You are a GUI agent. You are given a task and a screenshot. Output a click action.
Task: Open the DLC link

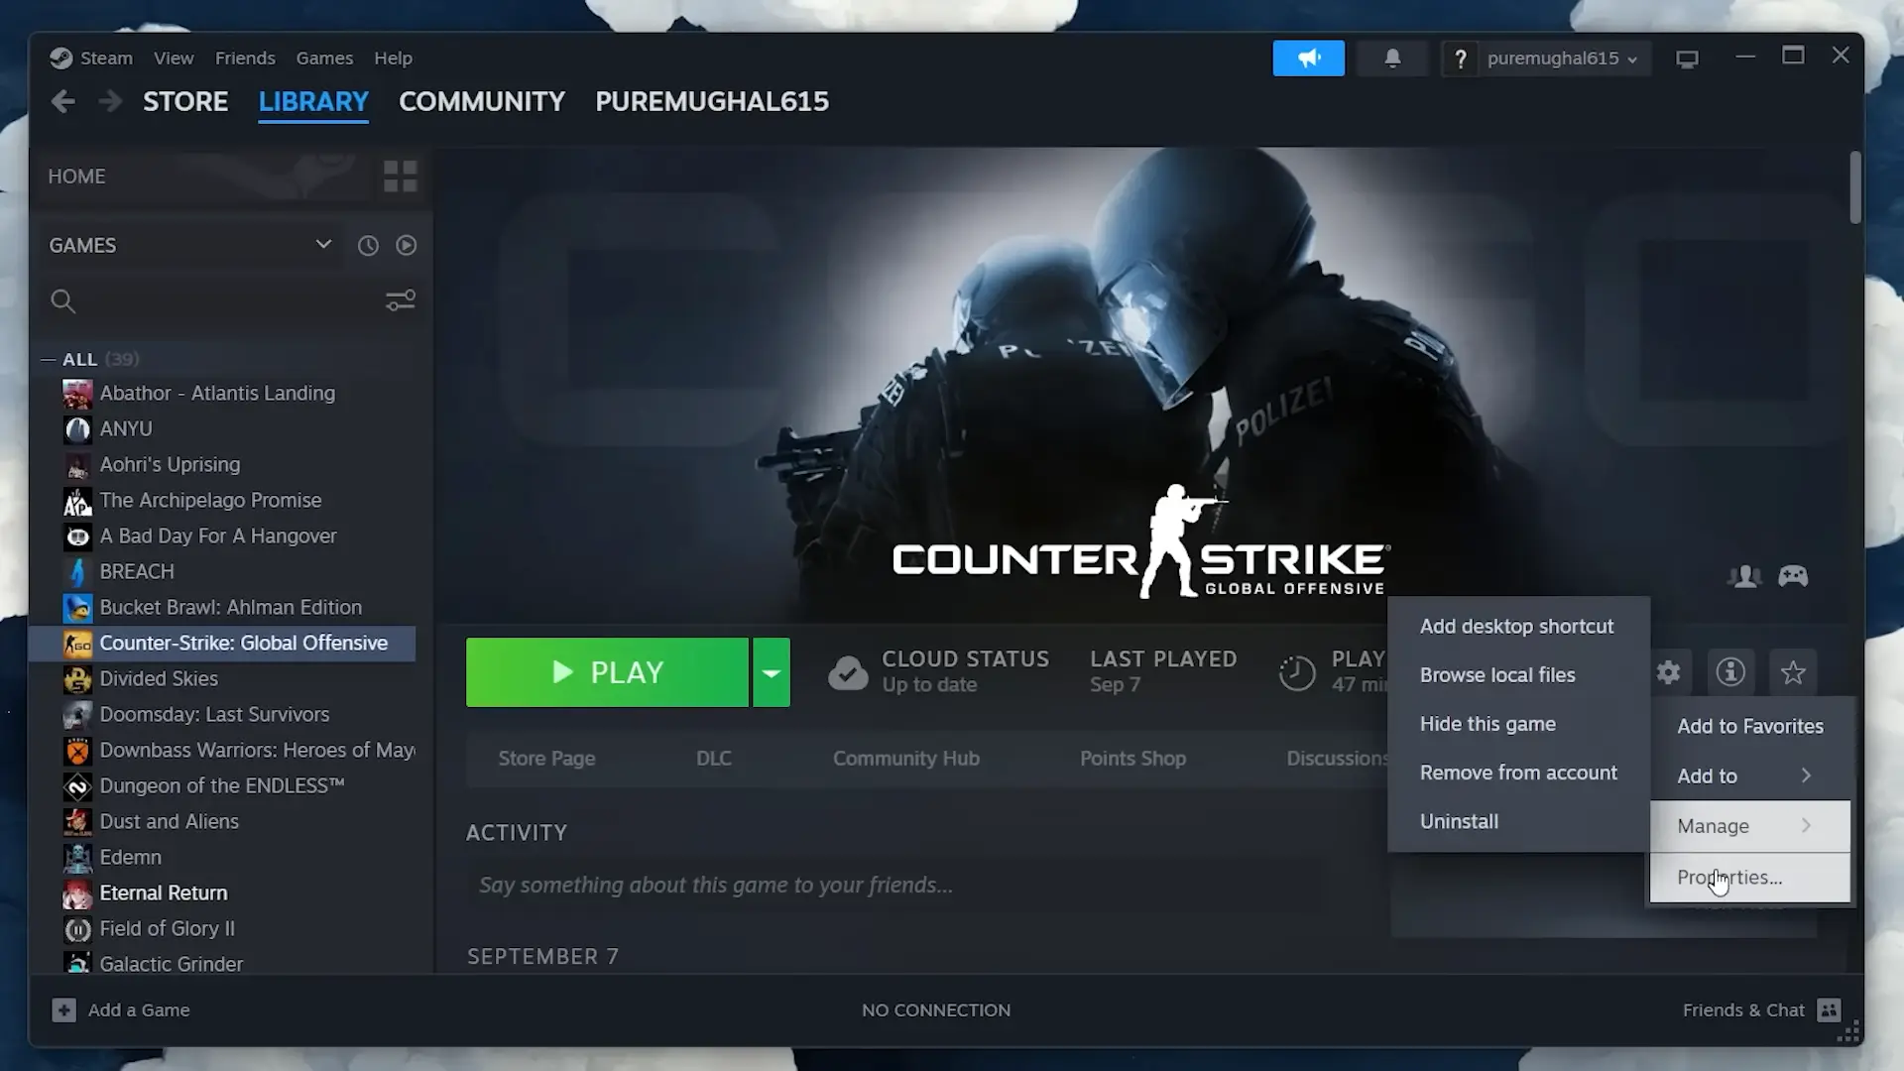click(x=714, y=759)
